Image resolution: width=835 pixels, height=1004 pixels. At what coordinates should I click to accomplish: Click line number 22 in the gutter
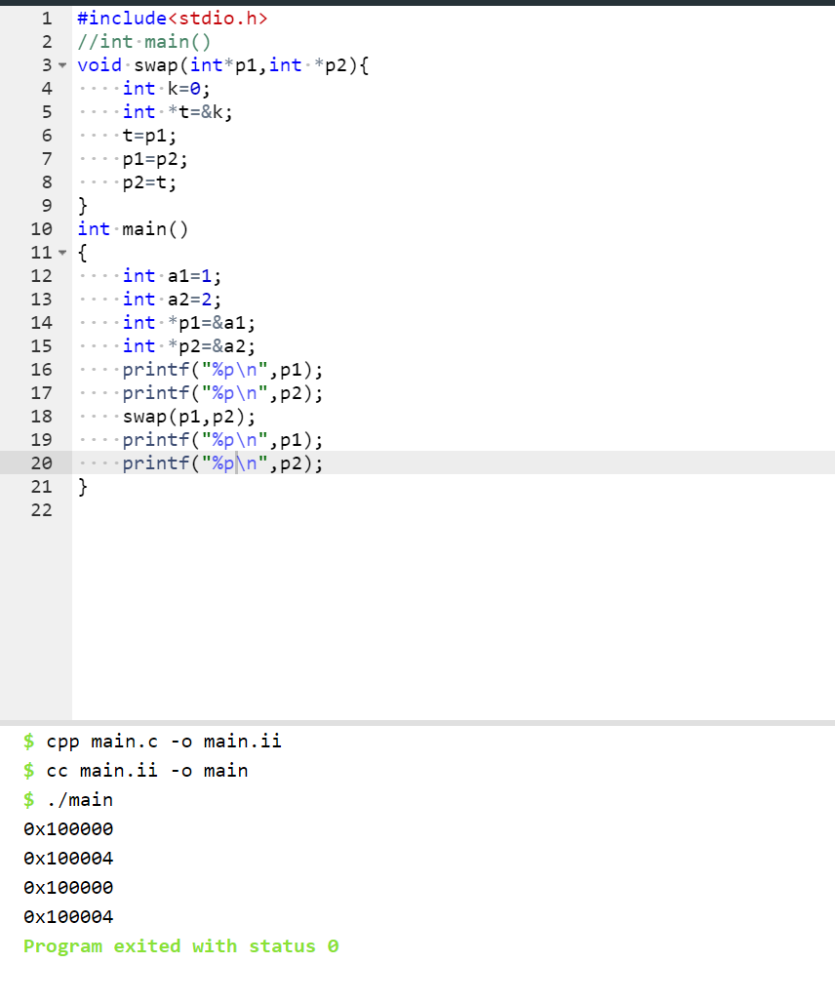pos(42,510)
